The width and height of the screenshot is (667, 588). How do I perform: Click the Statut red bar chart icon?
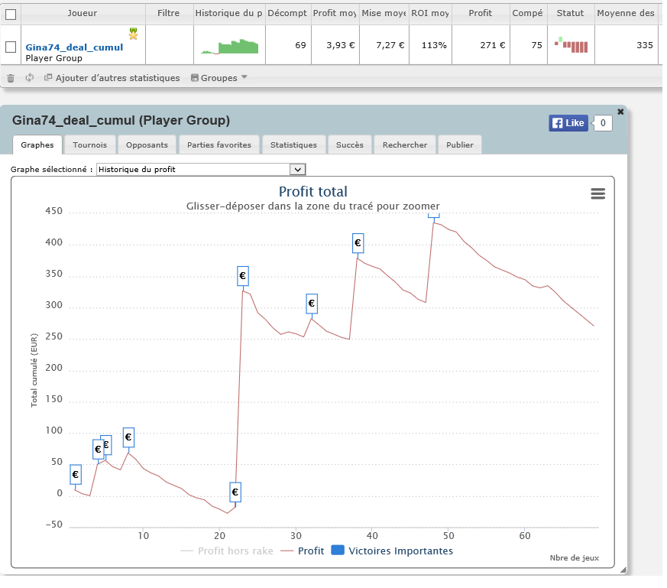[x=571, y=44]
